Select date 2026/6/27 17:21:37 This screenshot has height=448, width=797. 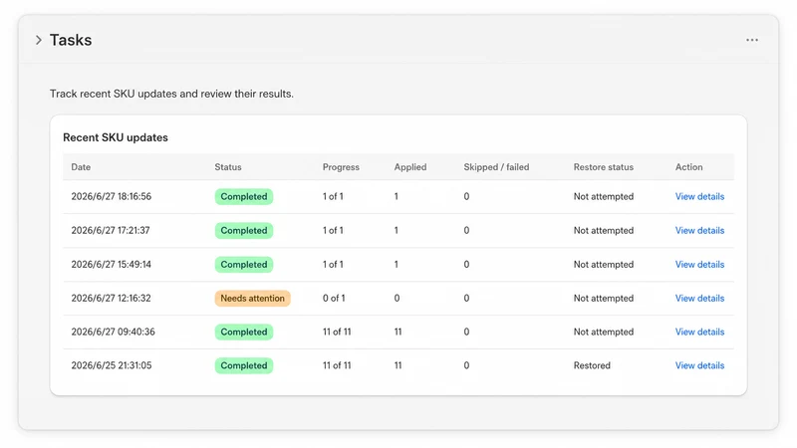click(111, 231)
